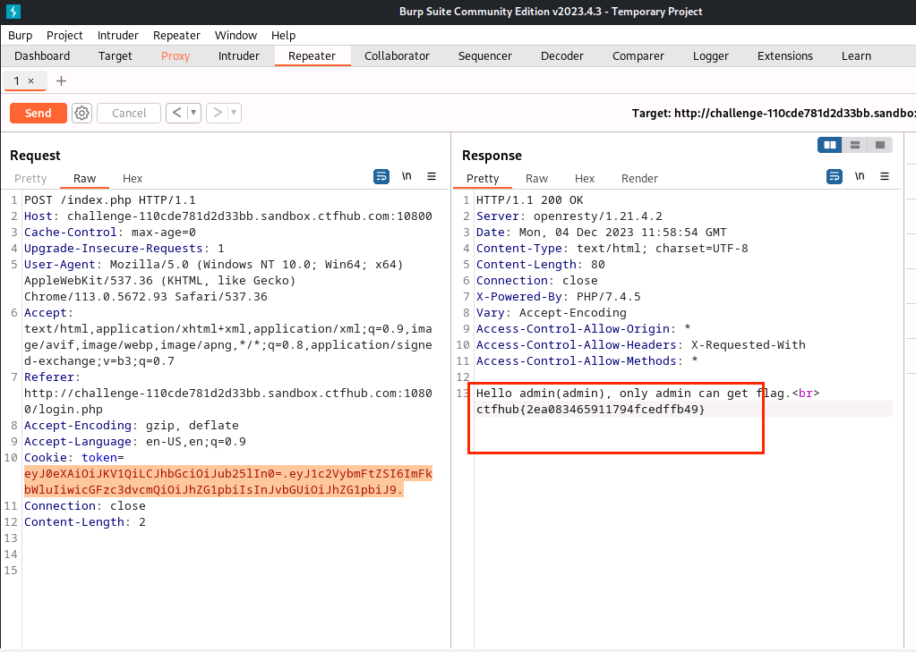The image size is (916, 652).
Task: Show Response in Hex view
Action: pyautogui.click(x=585, y=179)
